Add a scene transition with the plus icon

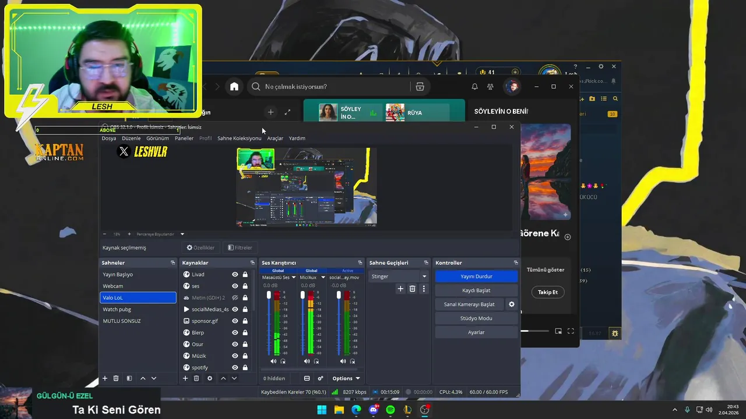pos(400,289)
